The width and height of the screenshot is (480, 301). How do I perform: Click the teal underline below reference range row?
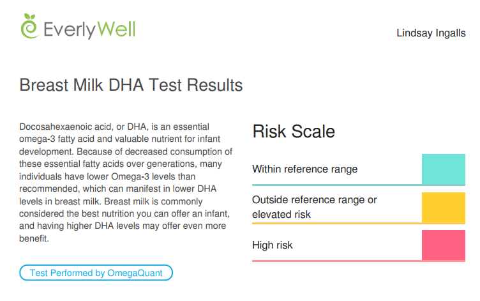pyautogui.click(x=359, y=185)
